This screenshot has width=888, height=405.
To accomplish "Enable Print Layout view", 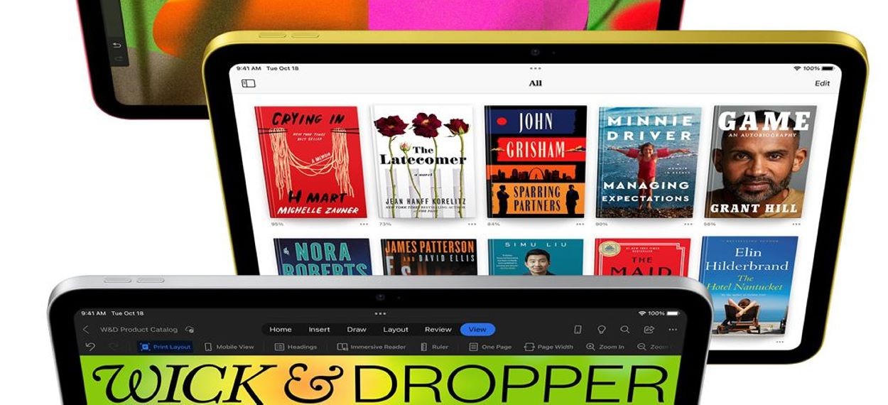I will [x=166, y=347].
